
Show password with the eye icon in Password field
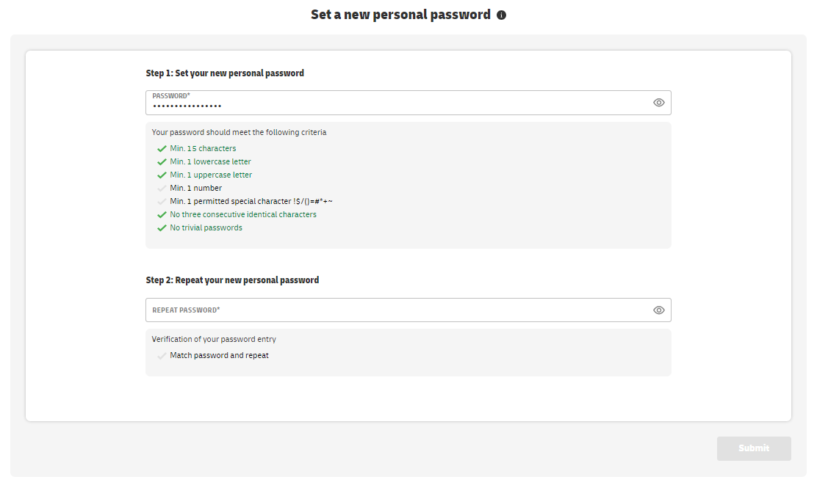coord(658,103)
